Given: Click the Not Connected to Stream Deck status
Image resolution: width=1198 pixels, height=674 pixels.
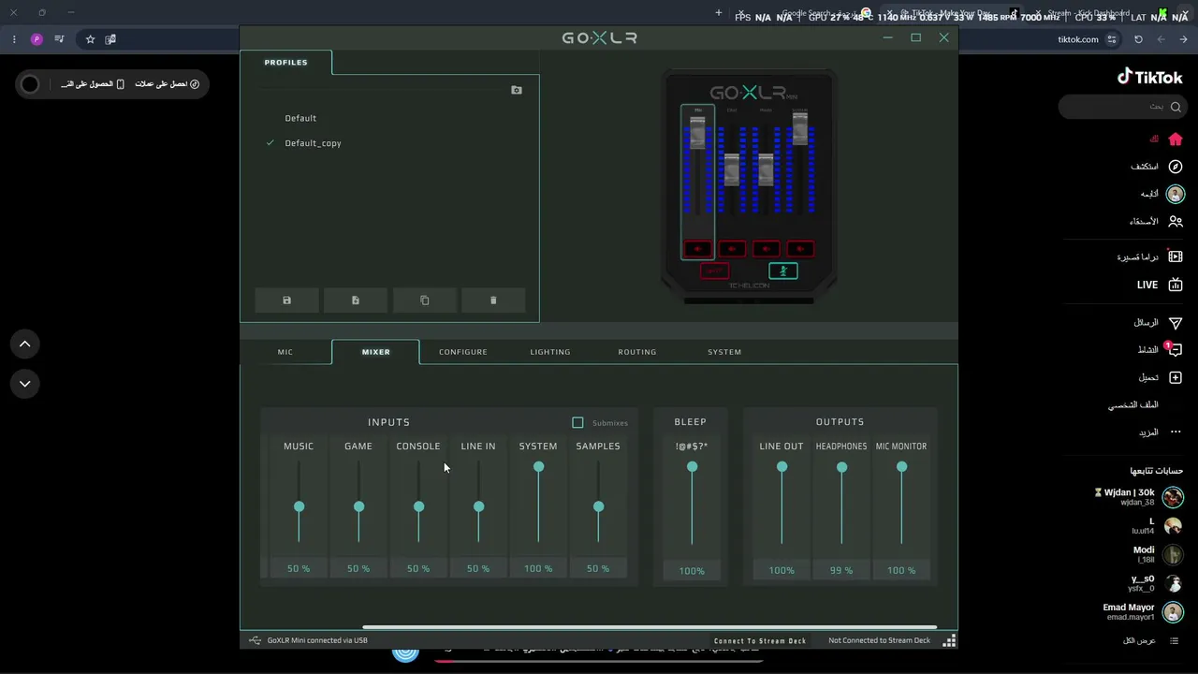Looking at the screenshot, I should click(879, 640).
